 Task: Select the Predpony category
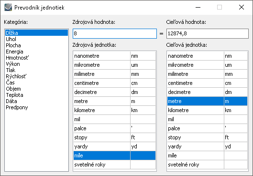[36, 107]
